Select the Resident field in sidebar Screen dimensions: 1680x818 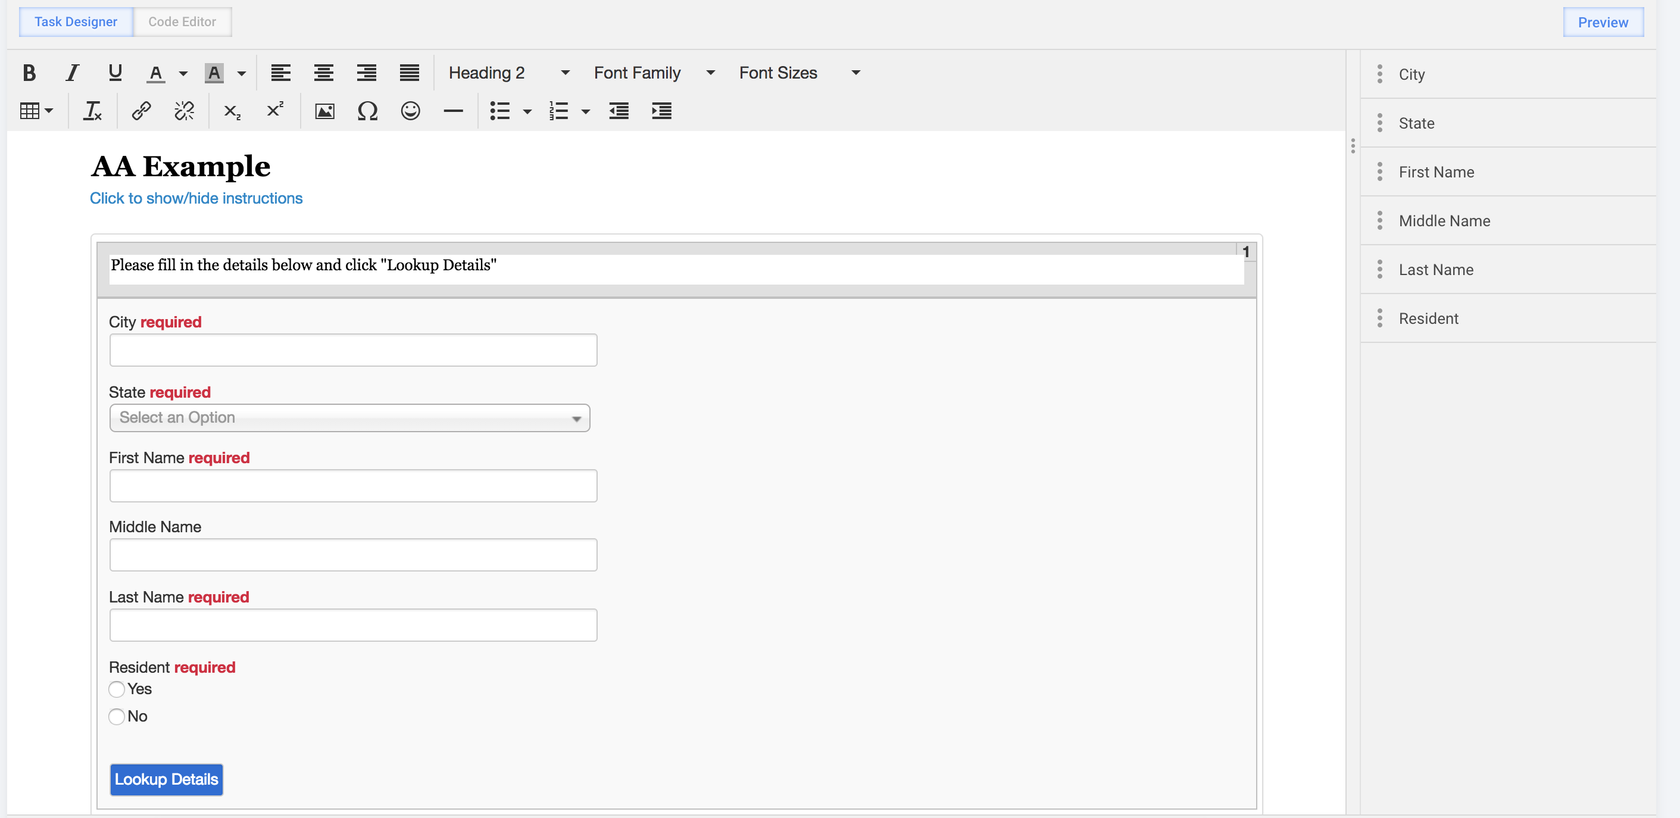pyautogui.click(x=1508, y=319)
